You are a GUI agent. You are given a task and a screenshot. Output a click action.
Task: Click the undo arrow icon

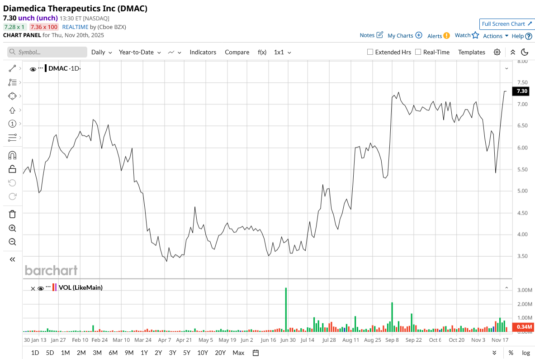tap(12, 183)
